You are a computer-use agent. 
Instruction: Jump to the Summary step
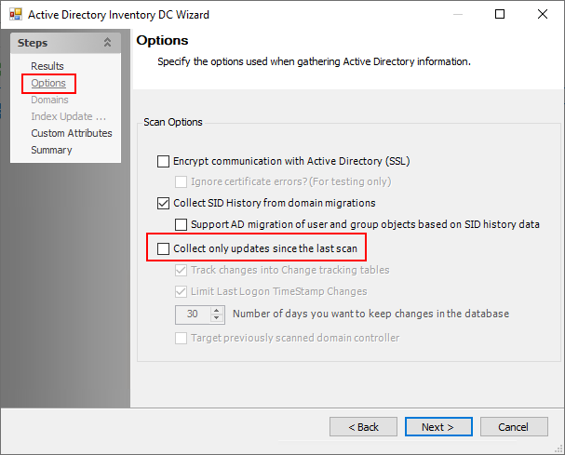[x=51, y=150]
